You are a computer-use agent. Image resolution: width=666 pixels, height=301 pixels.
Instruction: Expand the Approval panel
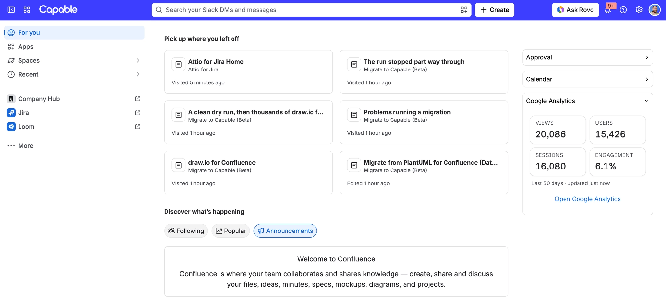pos(588,57)
